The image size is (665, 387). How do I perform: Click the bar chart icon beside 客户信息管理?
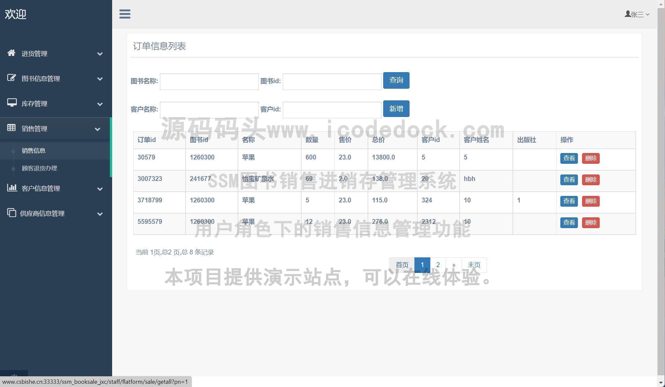[x=12, y=188]
